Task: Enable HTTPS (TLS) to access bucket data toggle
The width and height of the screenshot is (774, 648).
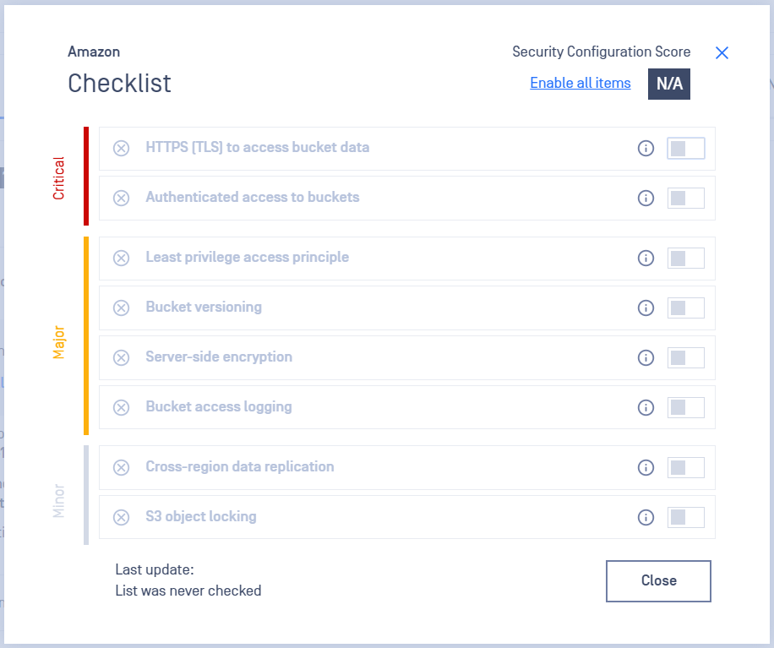Action: pos(685,148)
